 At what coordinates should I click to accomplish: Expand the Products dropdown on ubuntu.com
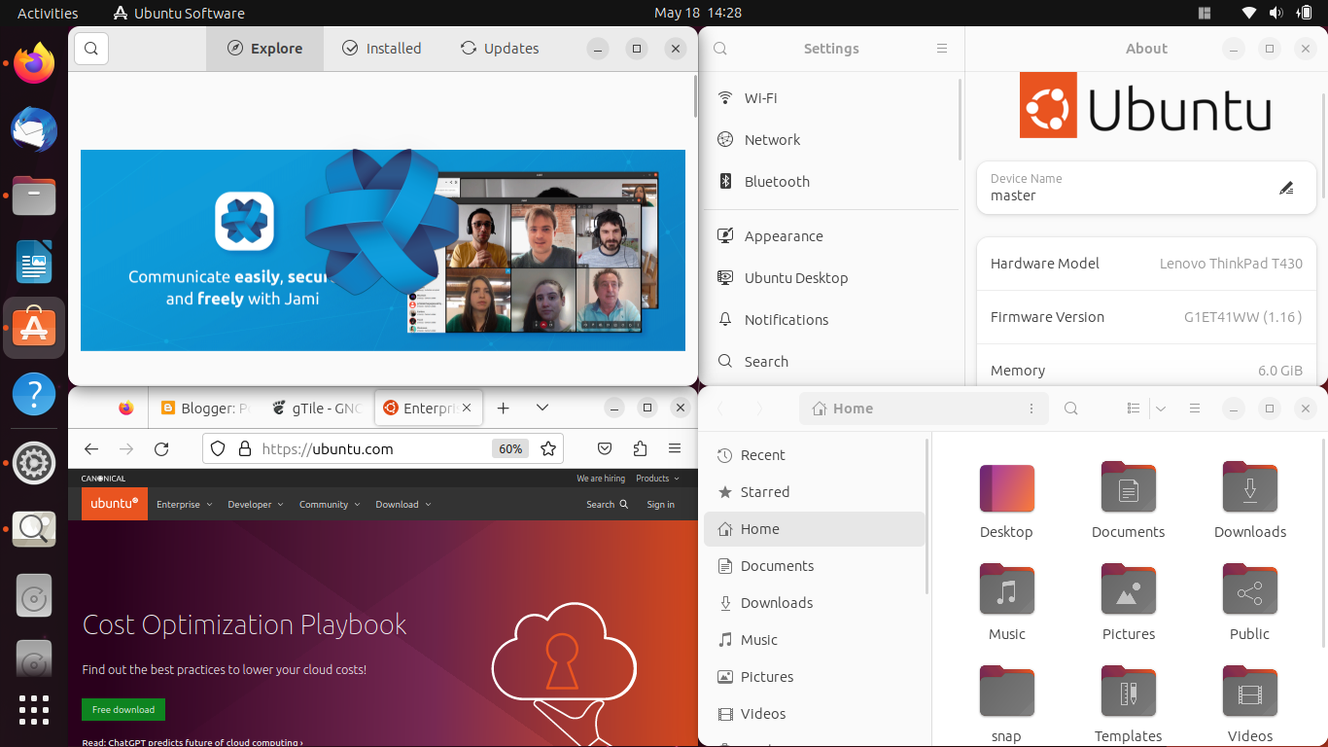[657, 479]
